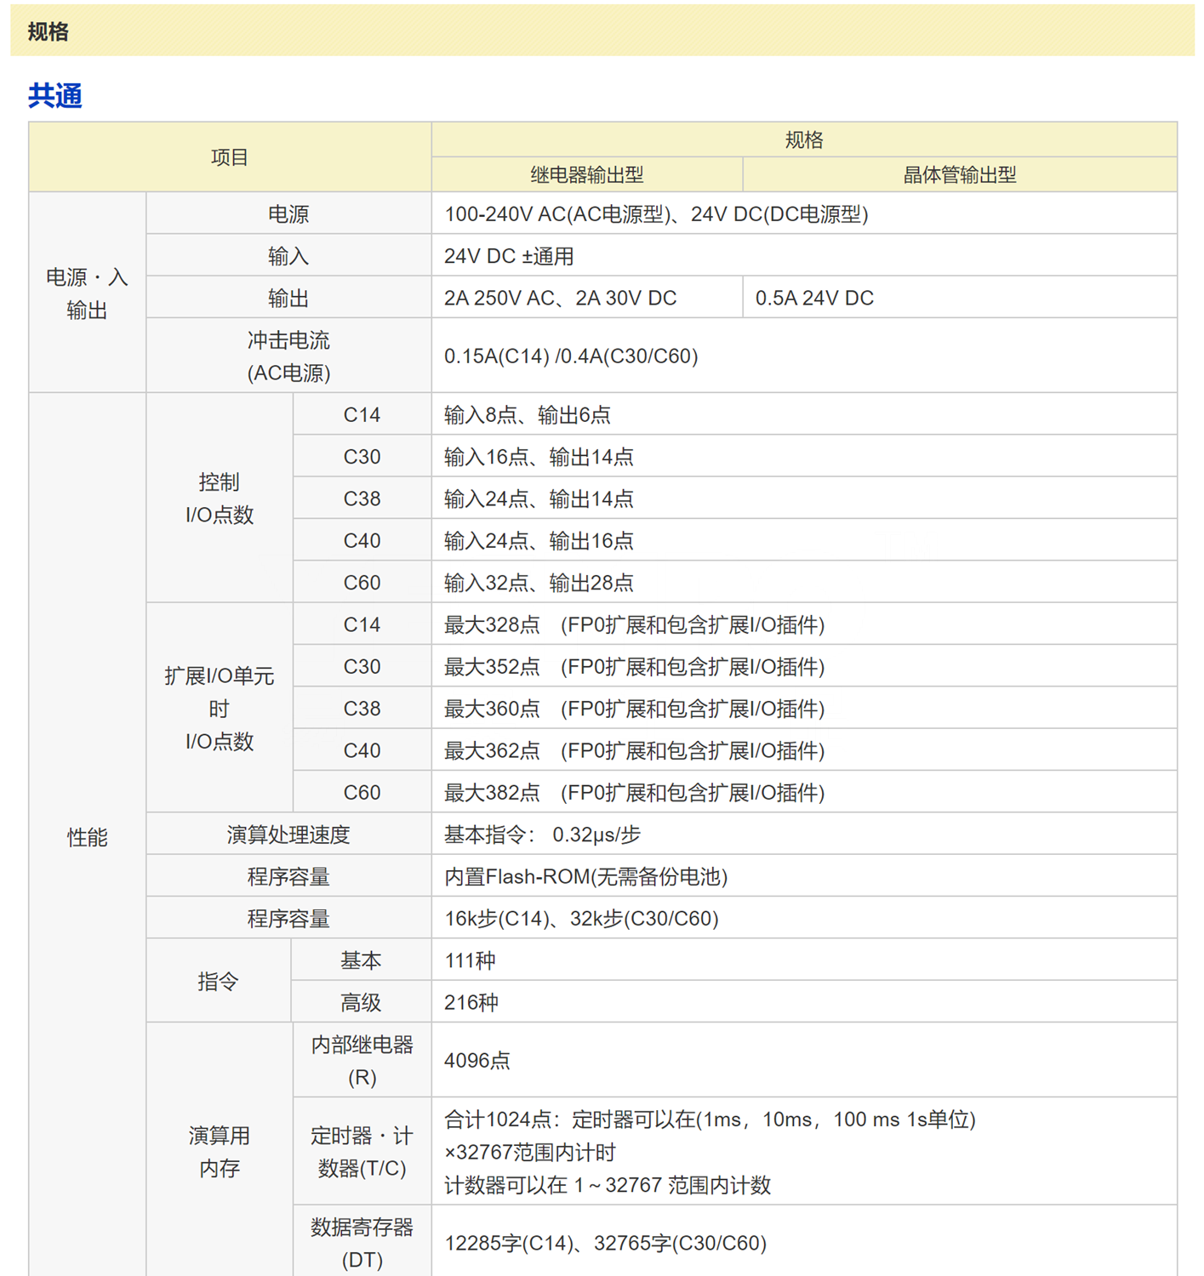Click C40 beside 输入24点、输出16点
The height and width of the screenshot is (1276, 1204).
(362, 540)
